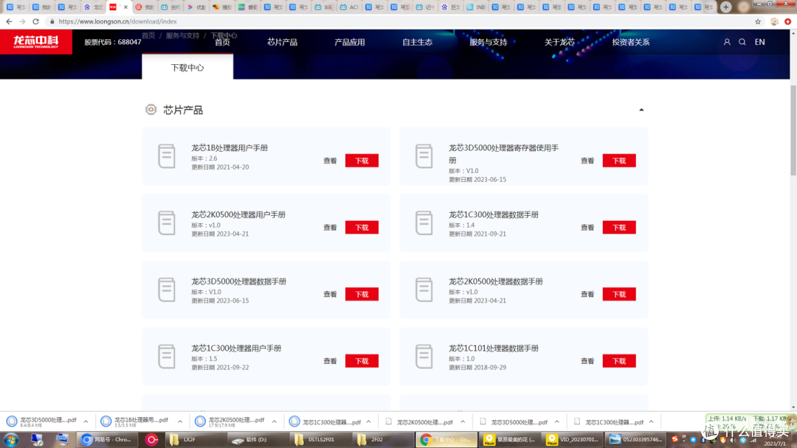This screenshot has height=448, width=797.
Task: Switch site language to EN
Action: coord(759,42)
